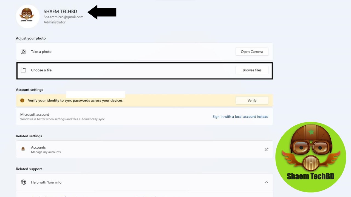Click the verify identity message text
This screenshot has height=197, width=351.
point(76,100)
